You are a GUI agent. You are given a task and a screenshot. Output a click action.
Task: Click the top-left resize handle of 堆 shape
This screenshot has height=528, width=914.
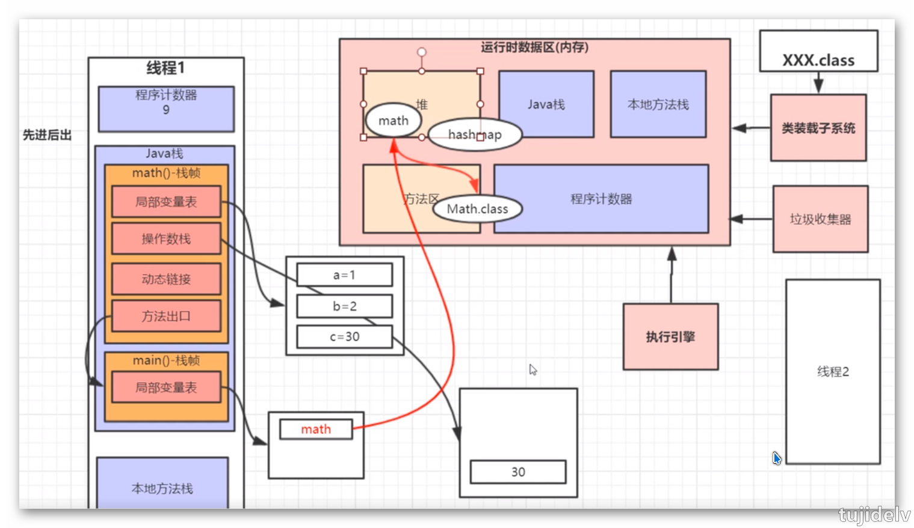[x=363, y=71]
